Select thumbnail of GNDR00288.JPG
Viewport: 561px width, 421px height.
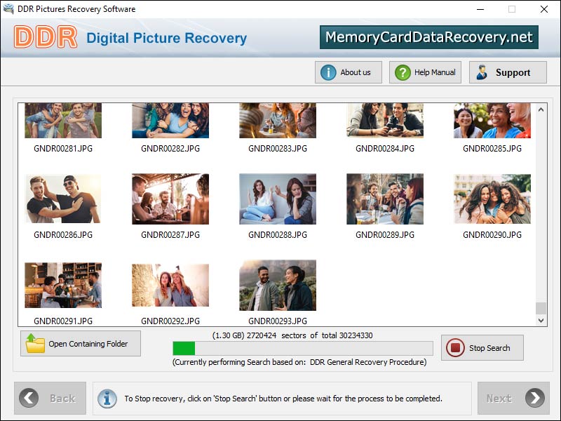click(278, 199)
